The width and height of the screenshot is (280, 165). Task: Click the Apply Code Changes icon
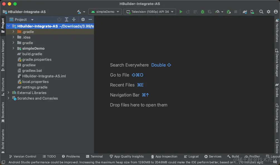pyautogui.click(x=195, y=12)
